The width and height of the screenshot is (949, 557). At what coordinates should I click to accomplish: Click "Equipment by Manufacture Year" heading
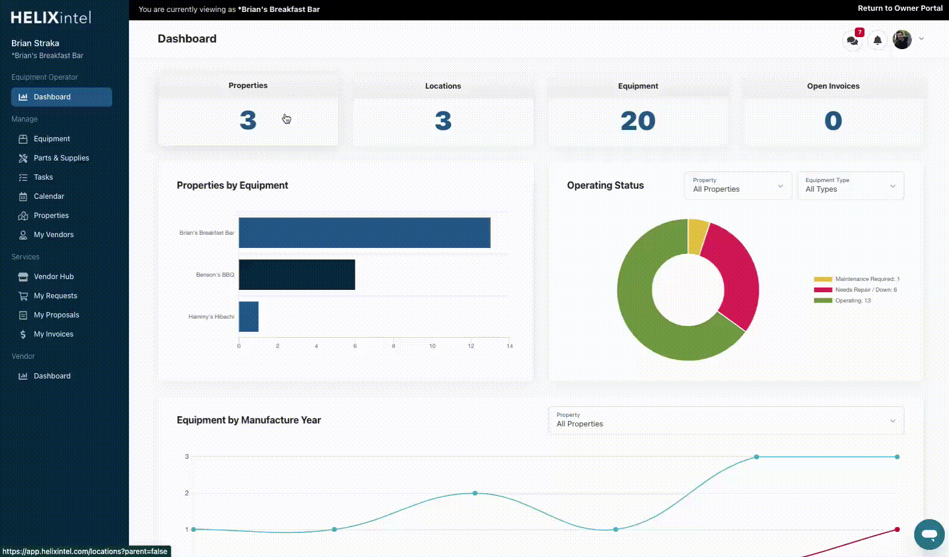tap(249, 420)
